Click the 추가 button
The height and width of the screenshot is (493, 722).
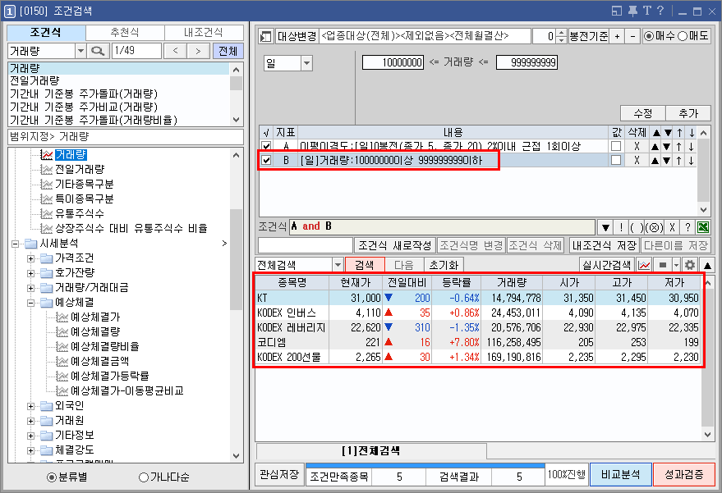688,113
